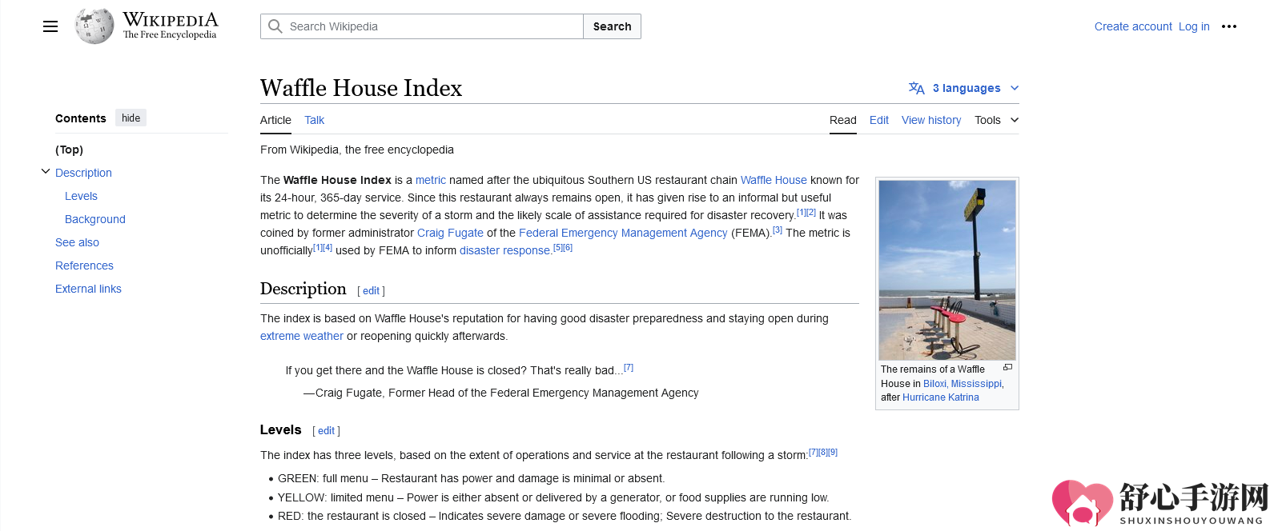This screenshot has width=1278, height=531.
Task: Click the Craig Fugate quote attribution line
Action: tap(500, 393)
